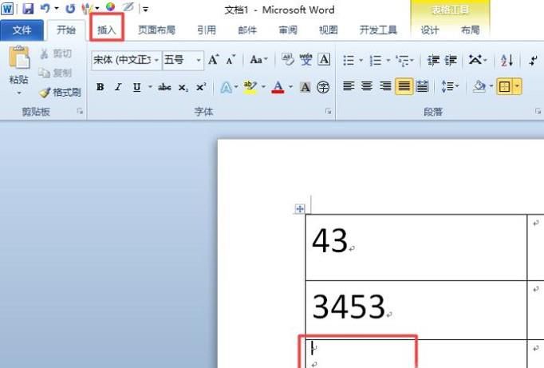Screen dimensions: 544x368
Task: Click the Align Text Left icon
Action: (x=349, y=85)
